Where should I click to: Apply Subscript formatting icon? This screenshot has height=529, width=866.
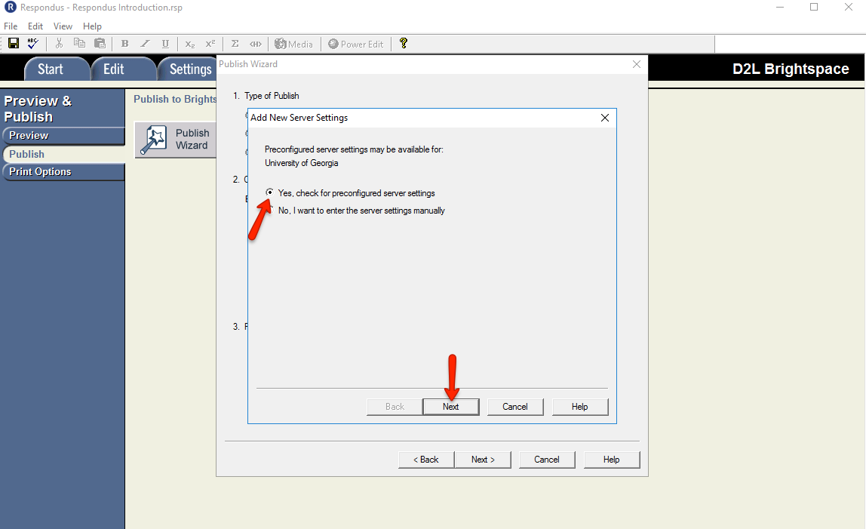click(x=189, y=44)
